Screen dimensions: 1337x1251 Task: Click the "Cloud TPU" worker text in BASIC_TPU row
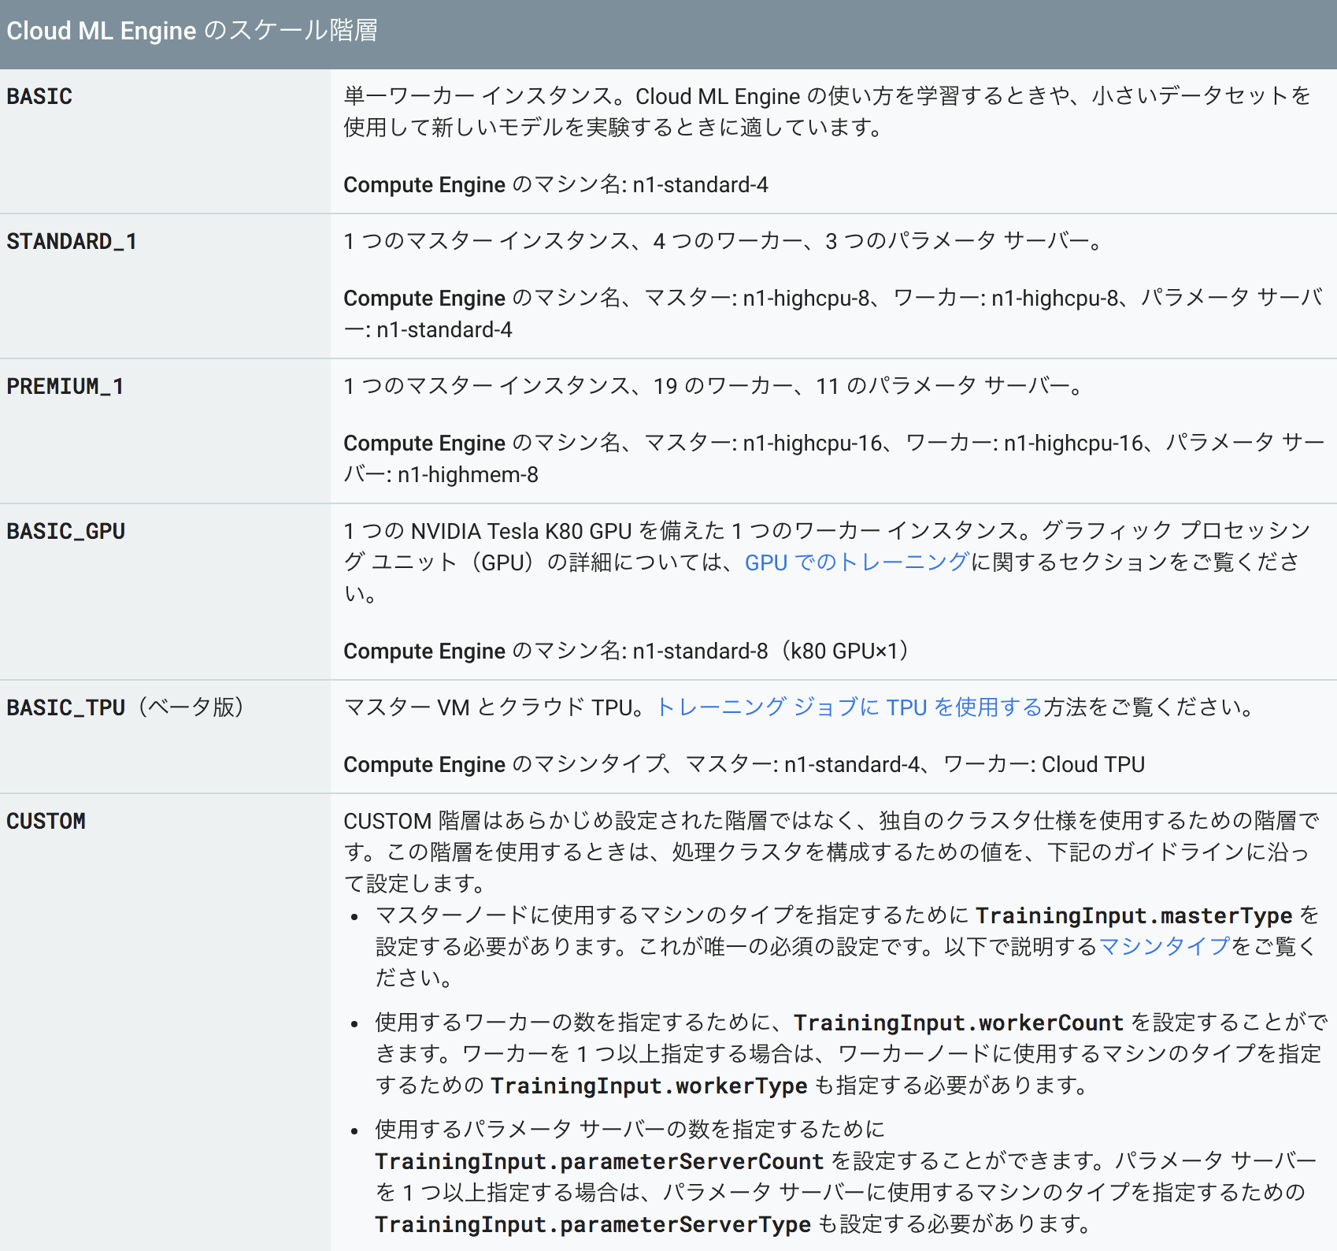(x=1093, y=765)
